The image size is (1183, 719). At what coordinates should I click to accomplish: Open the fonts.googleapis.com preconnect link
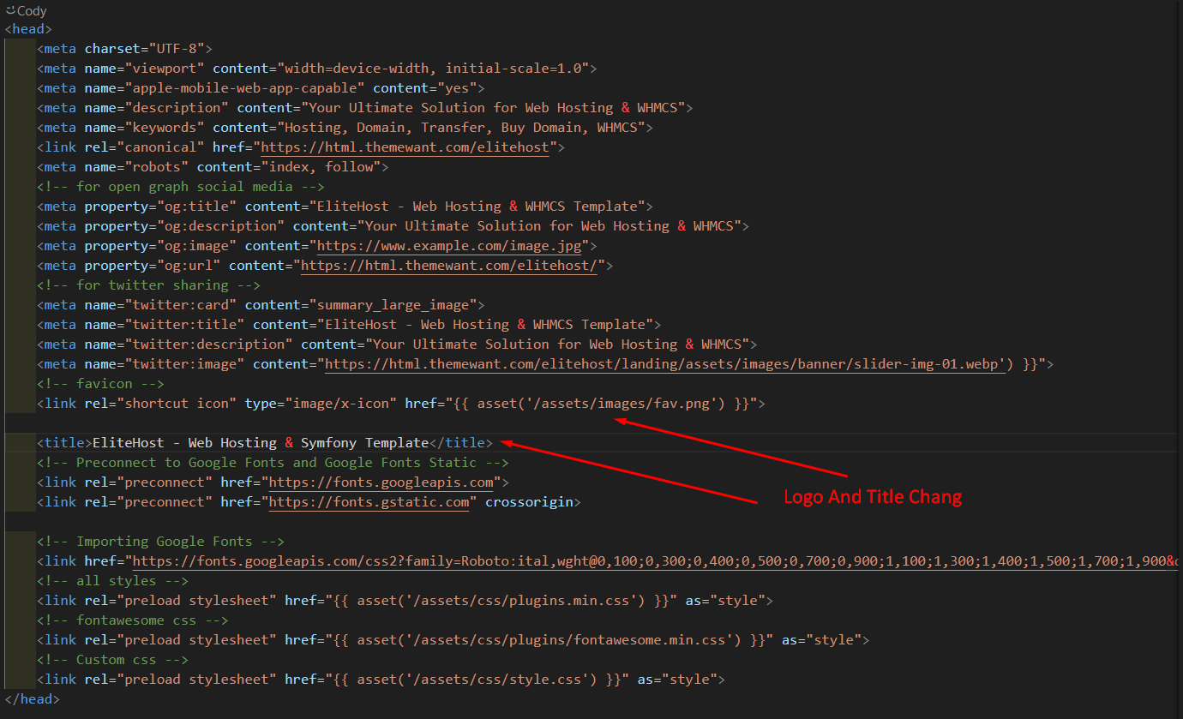[x=381, y=482]
